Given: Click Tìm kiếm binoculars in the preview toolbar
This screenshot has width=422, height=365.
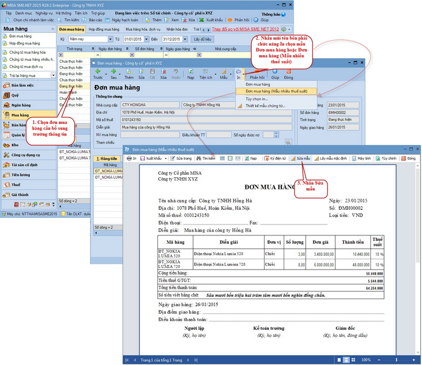Looking at the screenshot, I should (206, 158).
